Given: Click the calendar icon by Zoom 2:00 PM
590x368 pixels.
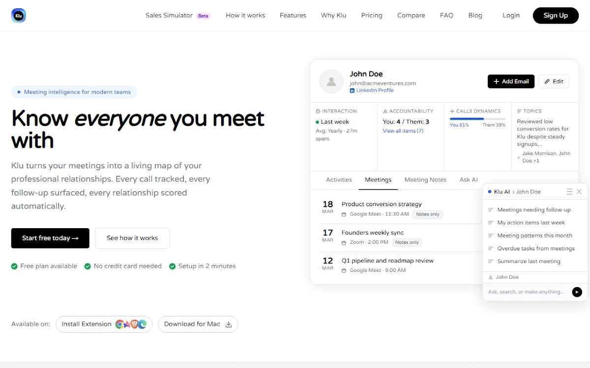Looking at the screenshot, I should coord(344,242).
